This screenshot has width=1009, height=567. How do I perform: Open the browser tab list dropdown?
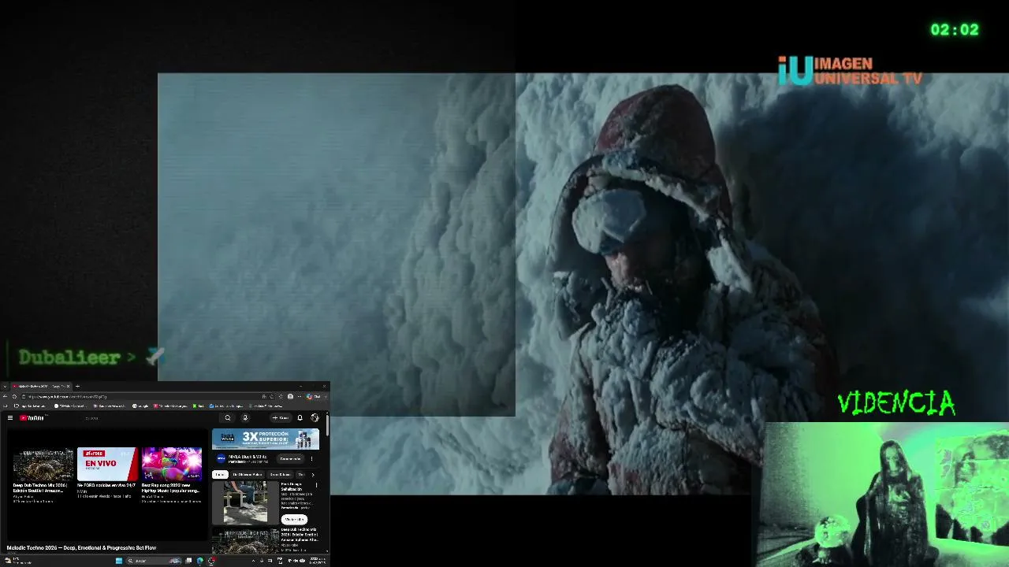(4, 387)
